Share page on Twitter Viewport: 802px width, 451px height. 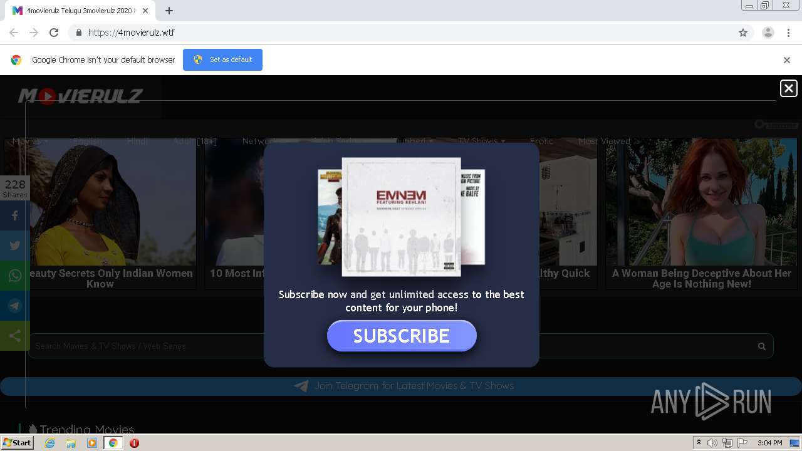15,246
